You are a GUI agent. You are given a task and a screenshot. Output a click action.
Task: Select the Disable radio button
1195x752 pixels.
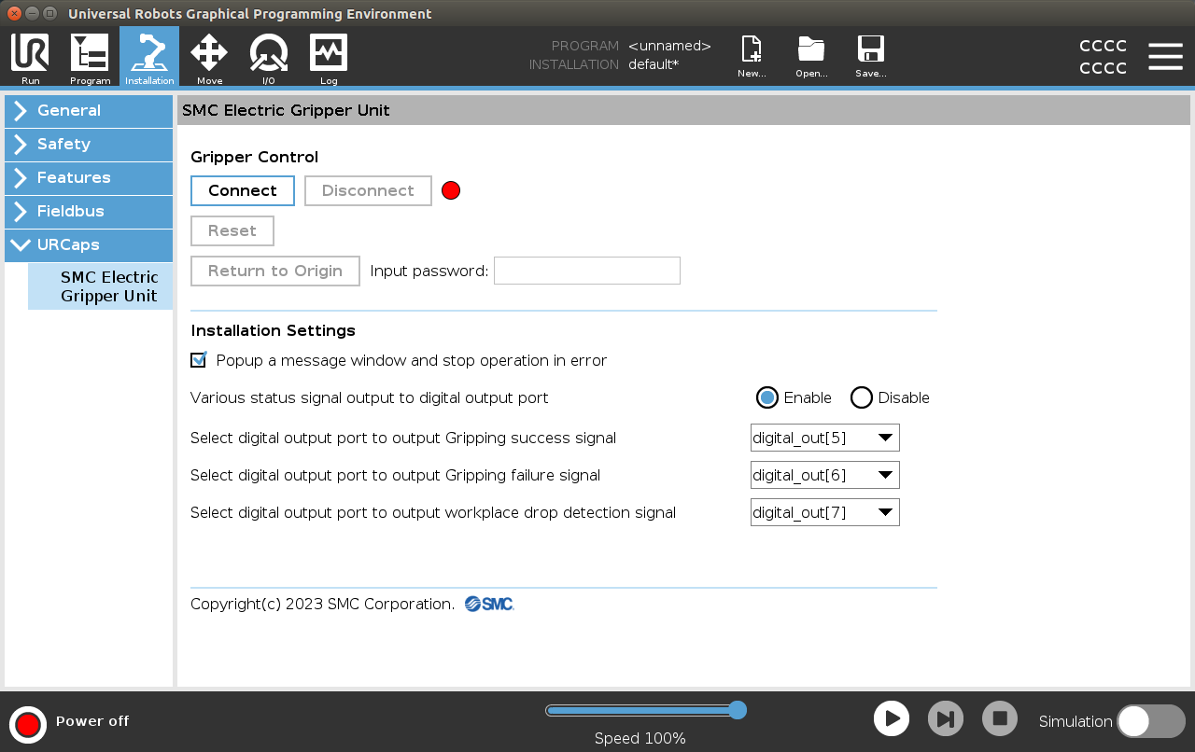(862, 398)
